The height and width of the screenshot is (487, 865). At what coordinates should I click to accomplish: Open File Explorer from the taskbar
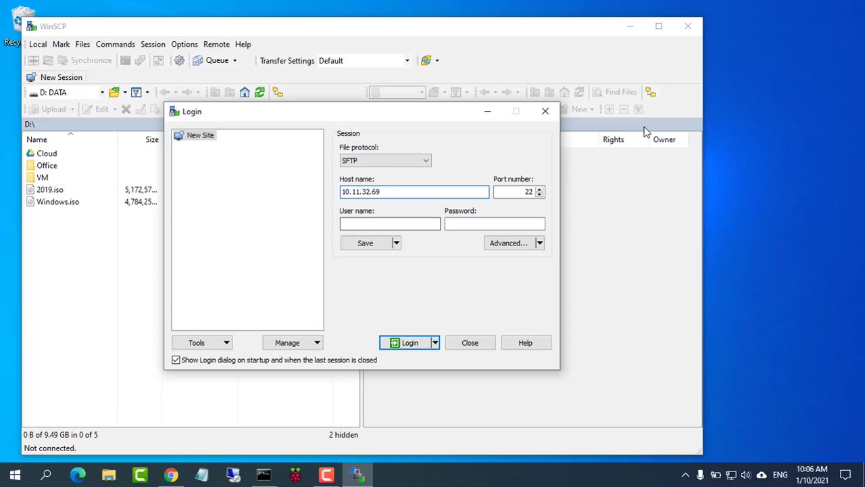109,475
